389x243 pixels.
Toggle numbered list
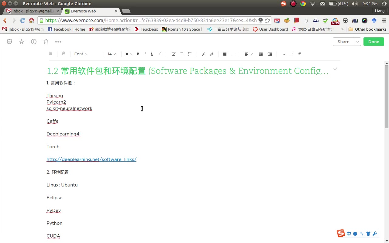click(x=190, y=54)
